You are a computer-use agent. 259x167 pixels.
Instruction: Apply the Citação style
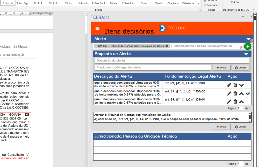[159, 3]
